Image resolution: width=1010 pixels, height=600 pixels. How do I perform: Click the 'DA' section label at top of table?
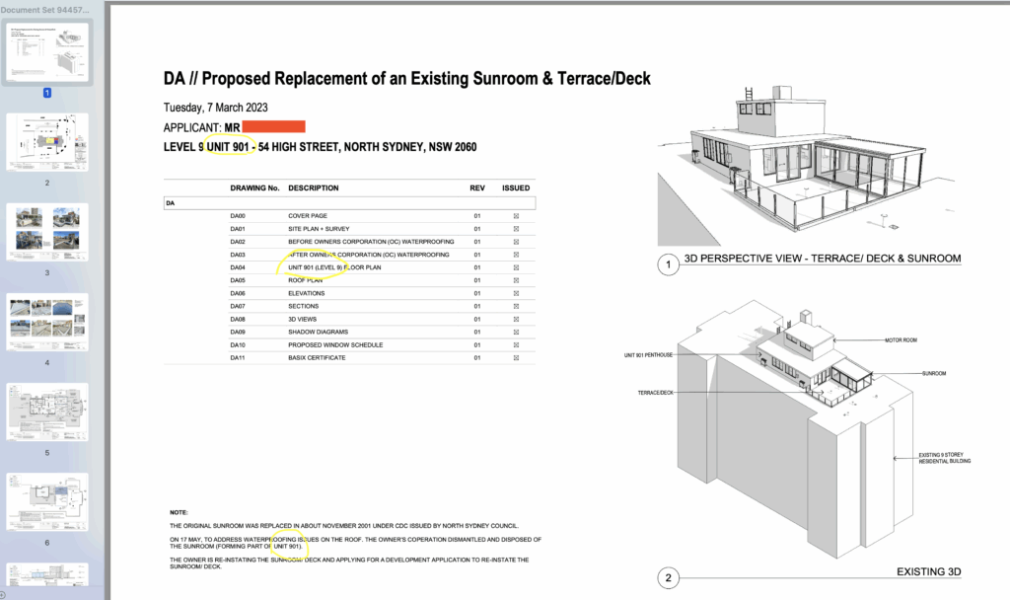170,203
